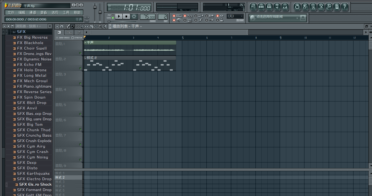Screen dimensions: 372x196
Task: Select FX Choir Swell in browser
Action: 32,48
